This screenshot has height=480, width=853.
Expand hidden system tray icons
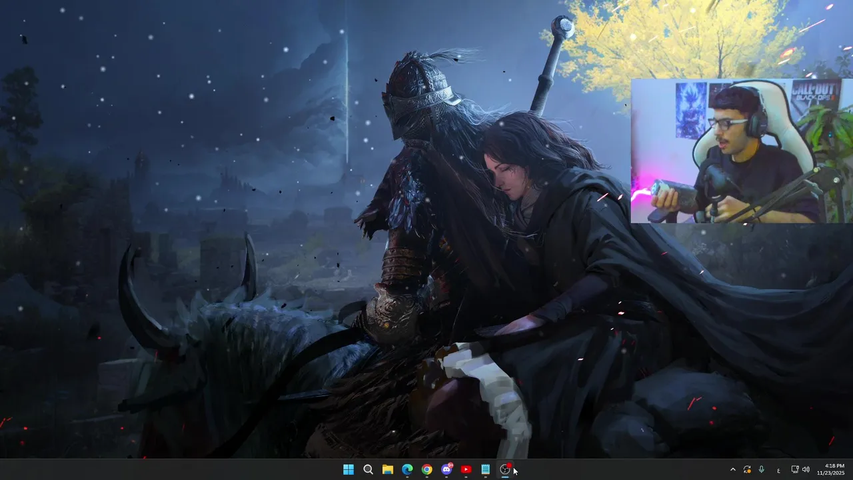(733, 469)
